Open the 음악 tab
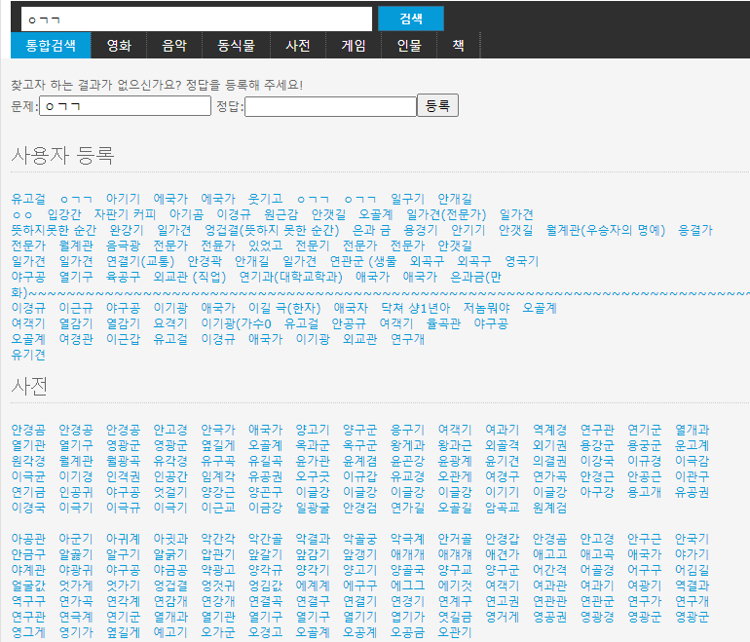 174,46
